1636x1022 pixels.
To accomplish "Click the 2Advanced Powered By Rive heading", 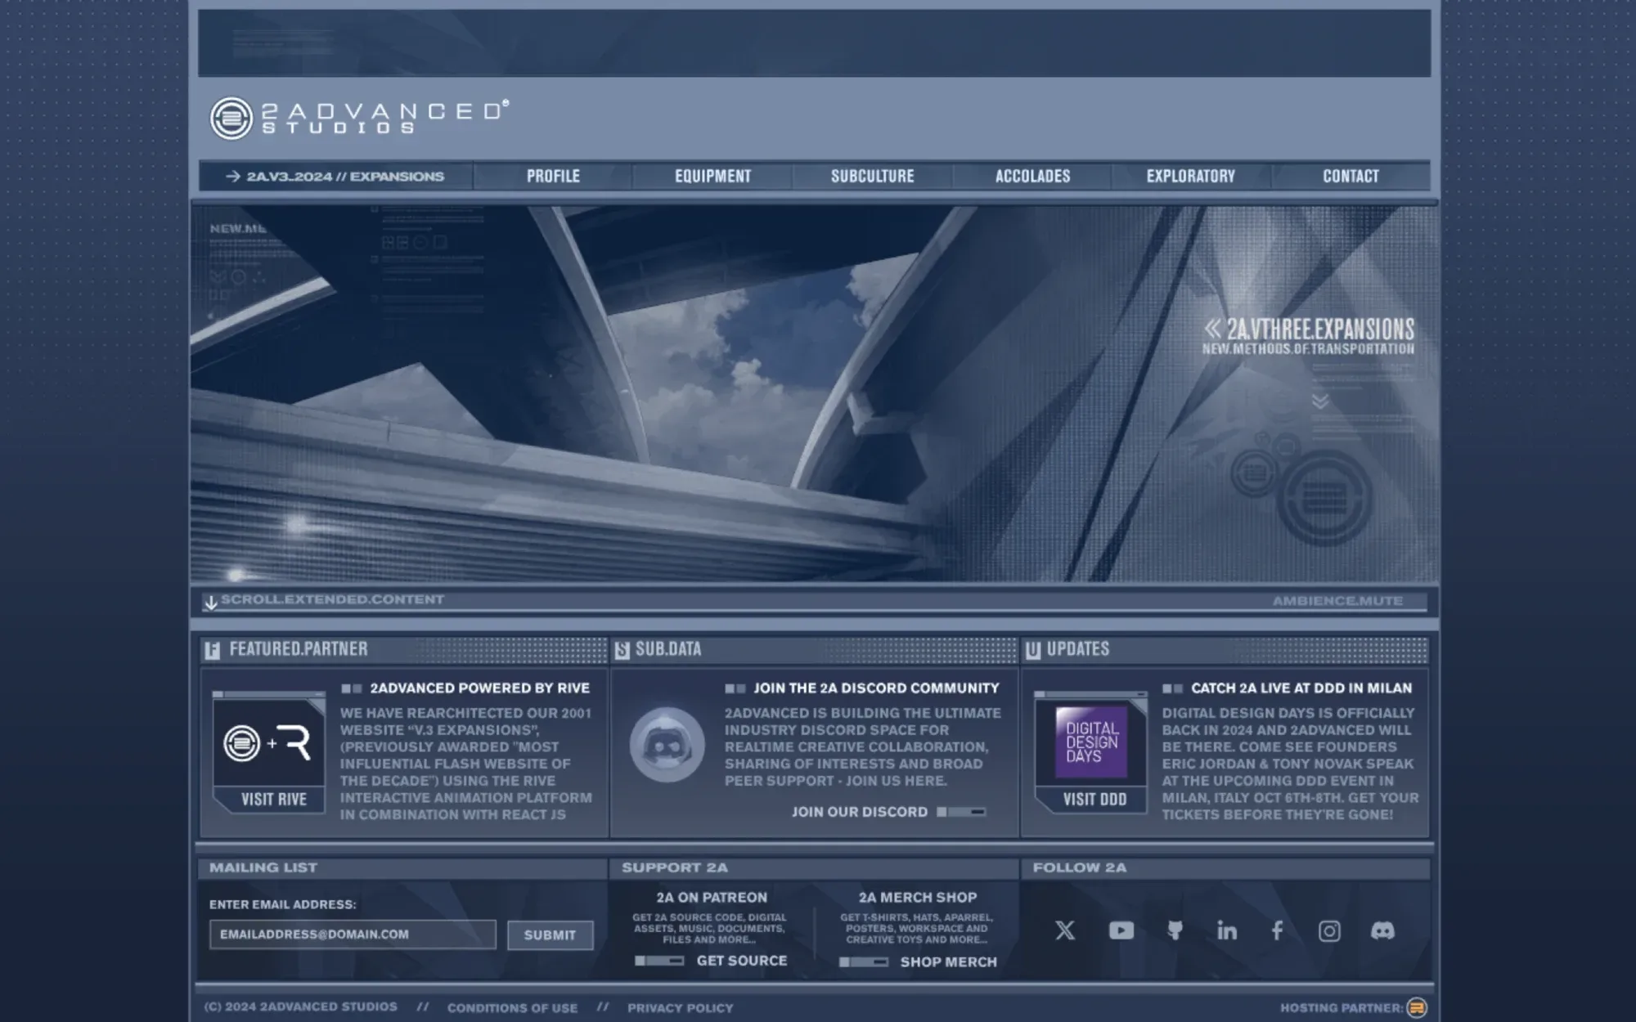I will click(x=479, y=688).
